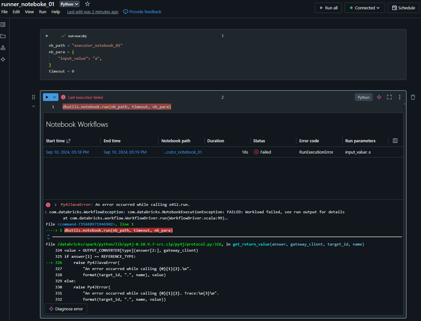Open the Connected compute dropdown
421x321 pixels.
click(x=365, y=7)
